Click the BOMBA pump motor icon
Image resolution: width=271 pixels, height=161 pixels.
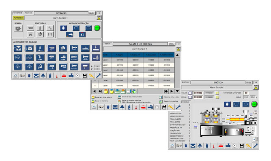(x=18, y=28)
